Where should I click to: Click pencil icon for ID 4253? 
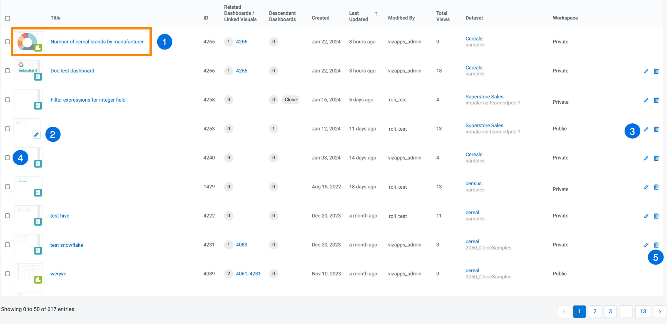(x=646, y=129)
